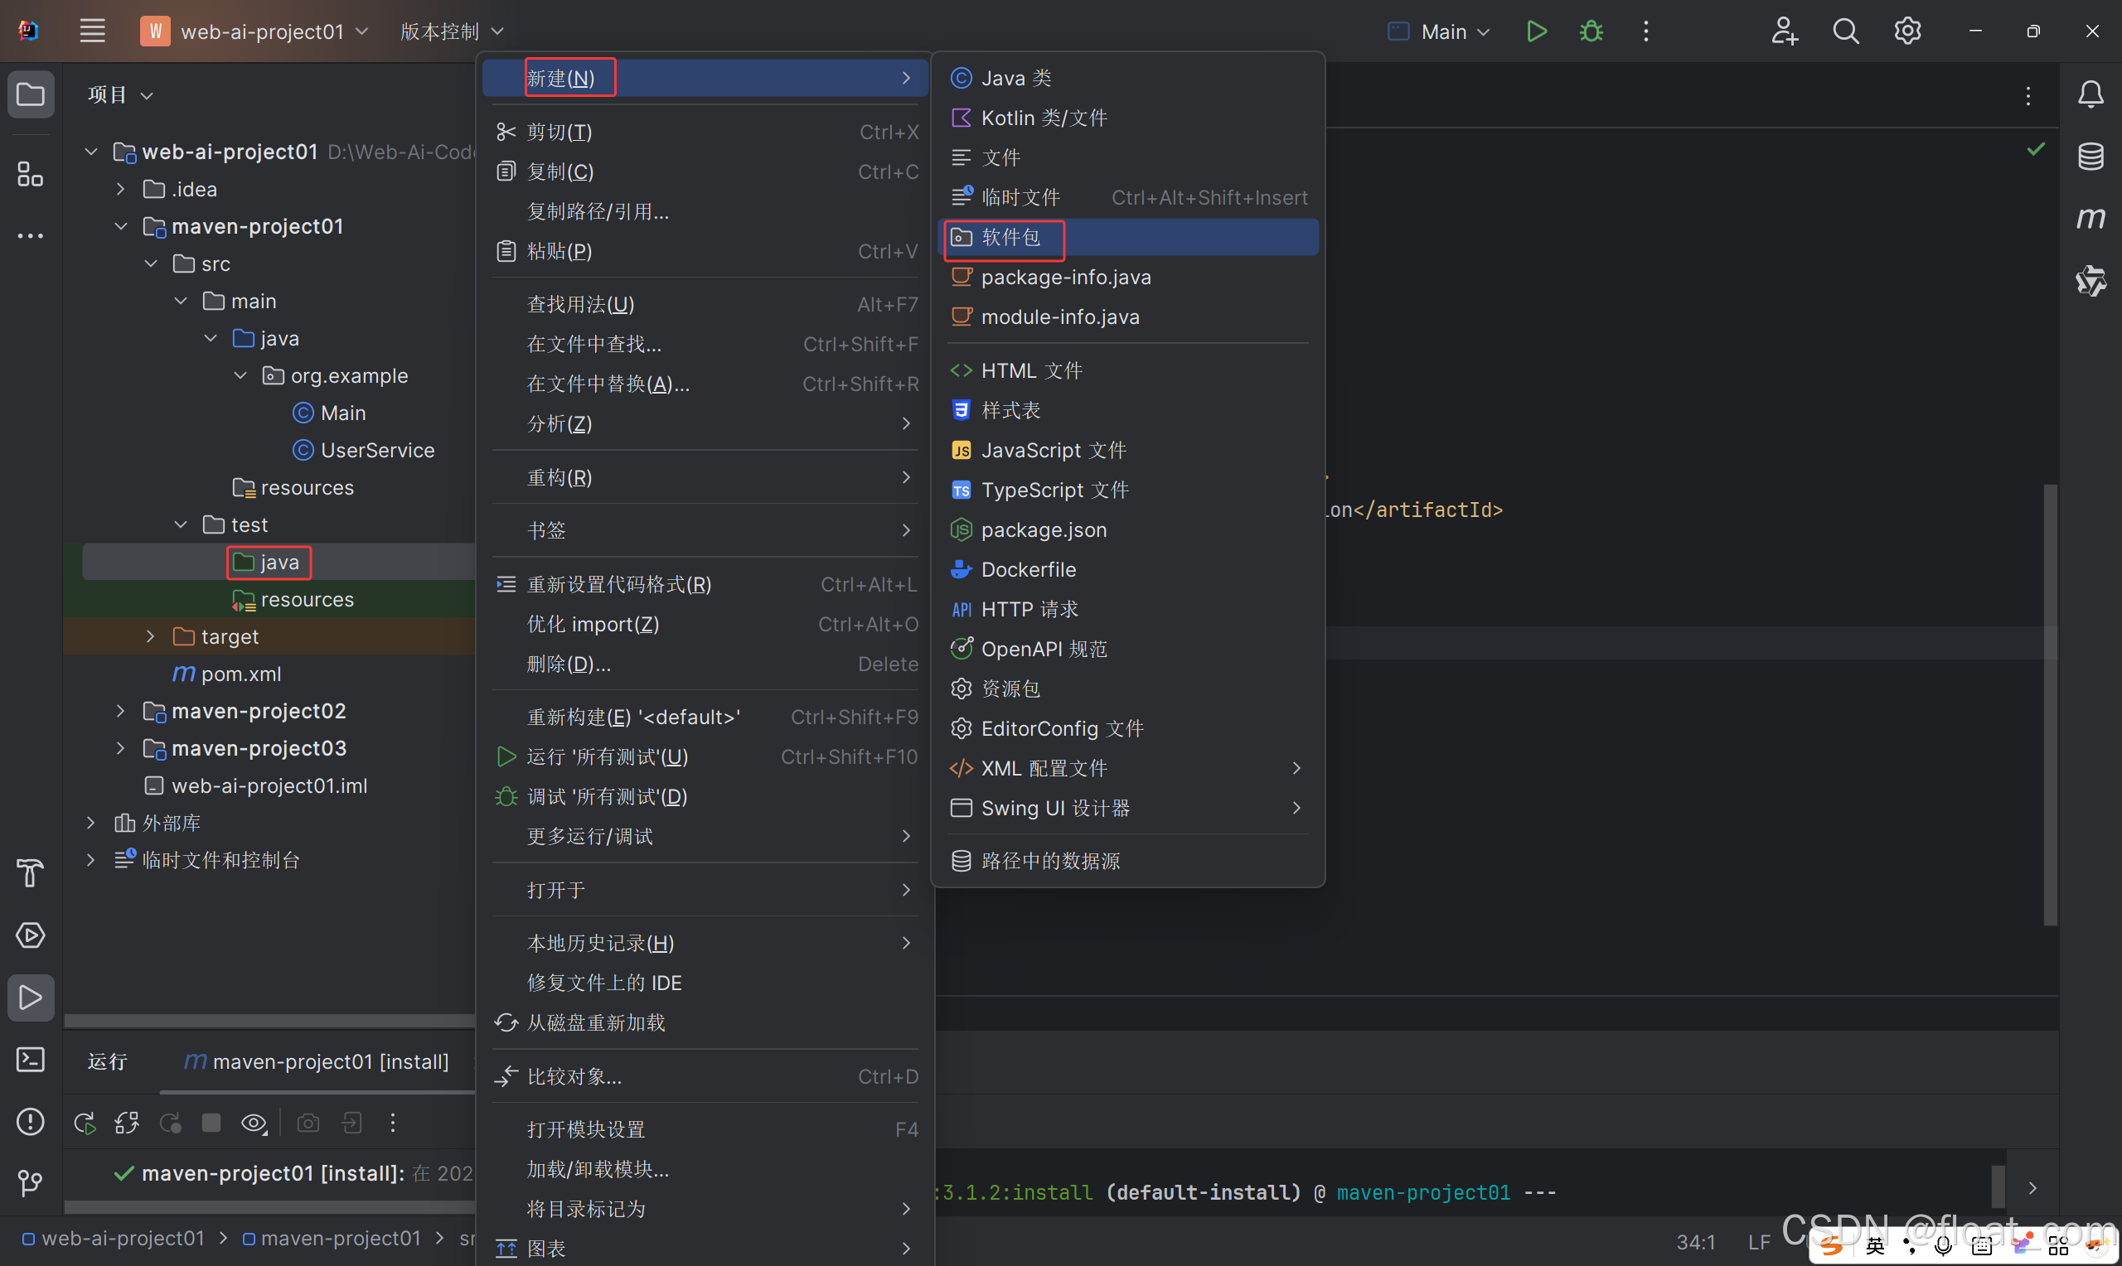The width and height of the screenshot is (2122, 1266).
Task: Open the Database tool window icon
Action: click(2090, 156)
